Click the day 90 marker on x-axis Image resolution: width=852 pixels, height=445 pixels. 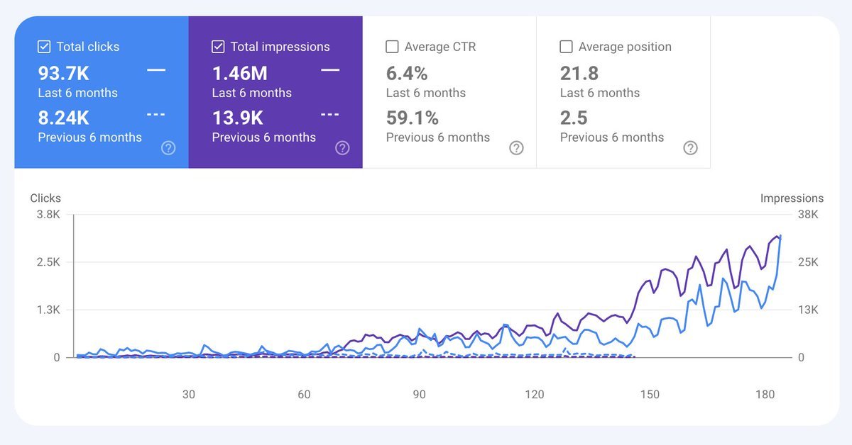420,395
